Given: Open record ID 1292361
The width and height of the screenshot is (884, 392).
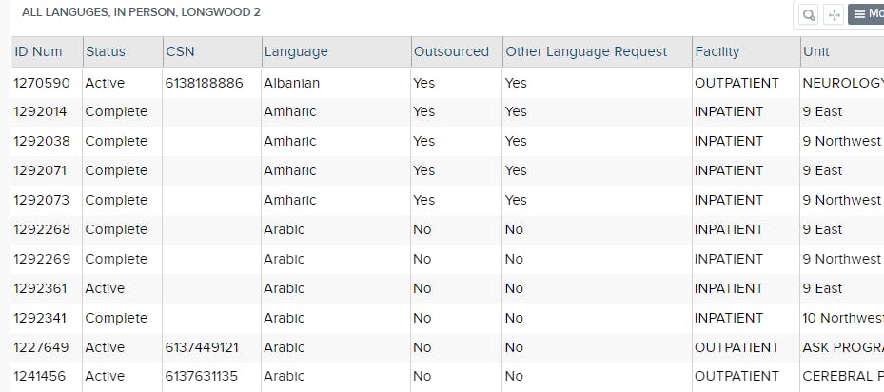Looking at the screenshot, I should (x=41, y=288).
